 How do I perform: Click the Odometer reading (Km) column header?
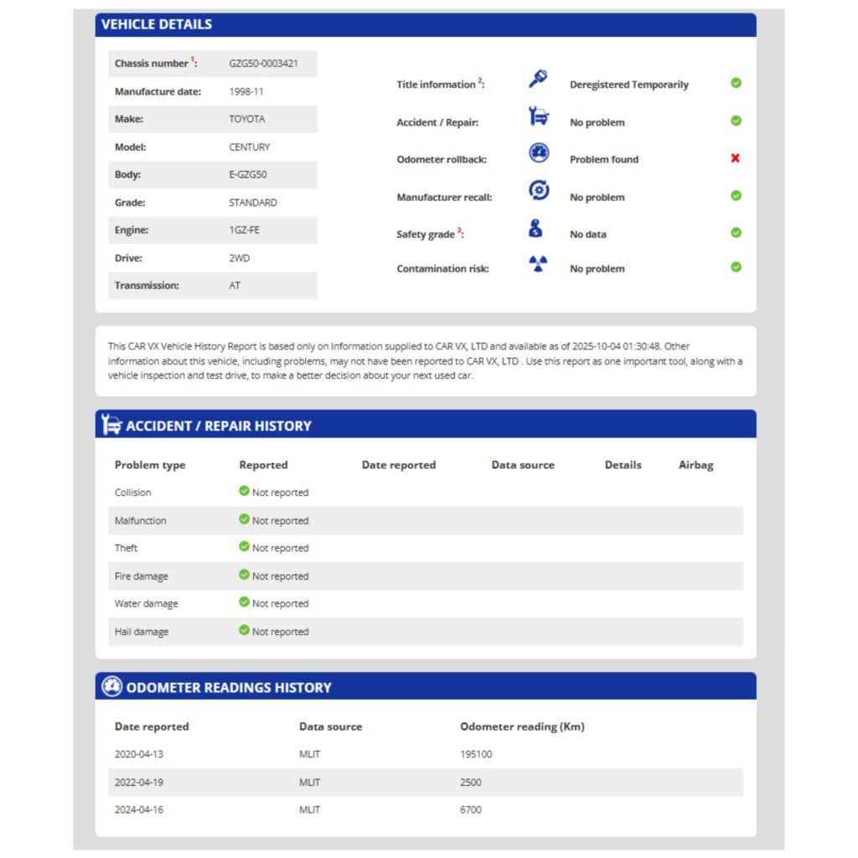click(522, 726)
